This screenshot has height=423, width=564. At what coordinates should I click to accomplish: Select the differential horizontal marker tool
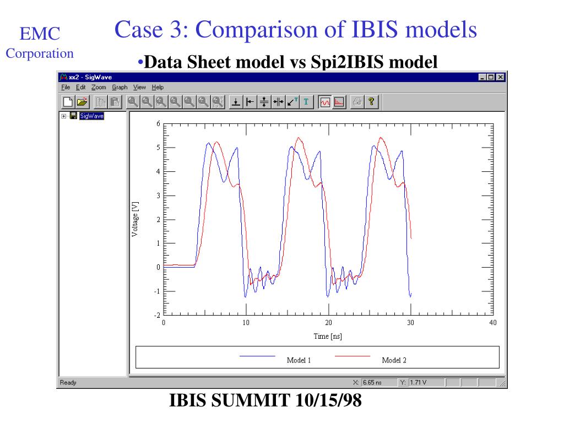click(x=264, y=102)
